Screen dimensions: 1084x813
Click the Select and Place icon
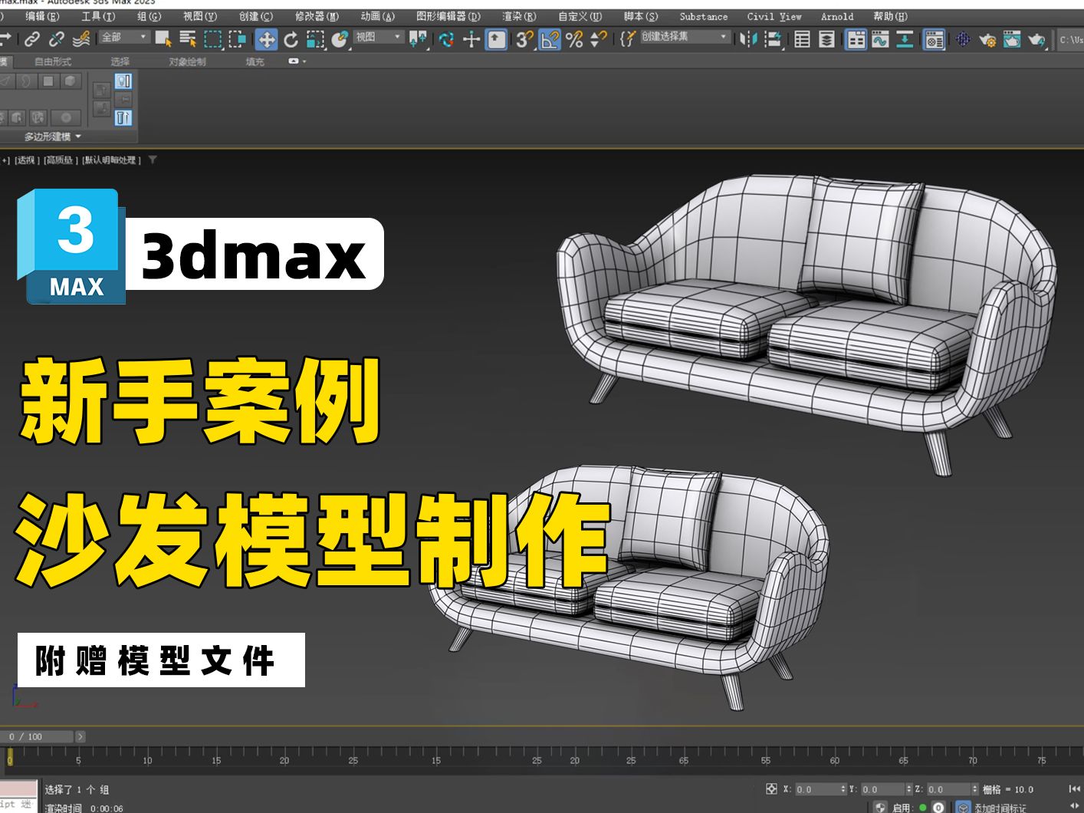[340, 38]
